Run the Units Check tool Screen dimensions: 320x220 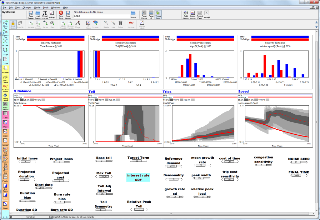(x=5, y=79)
